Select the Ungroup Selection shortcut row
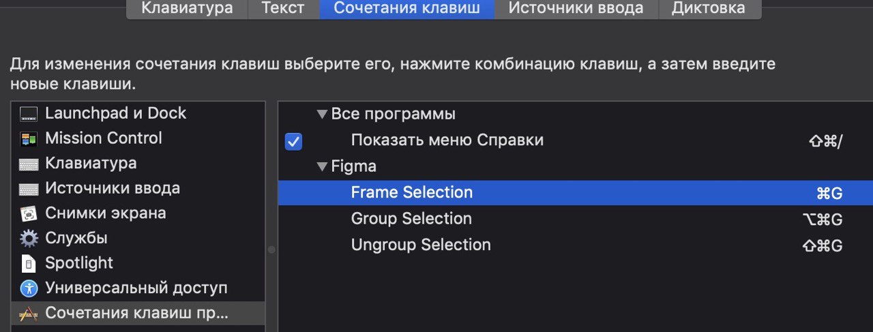The image size is (873, 332). pos(576,245)
